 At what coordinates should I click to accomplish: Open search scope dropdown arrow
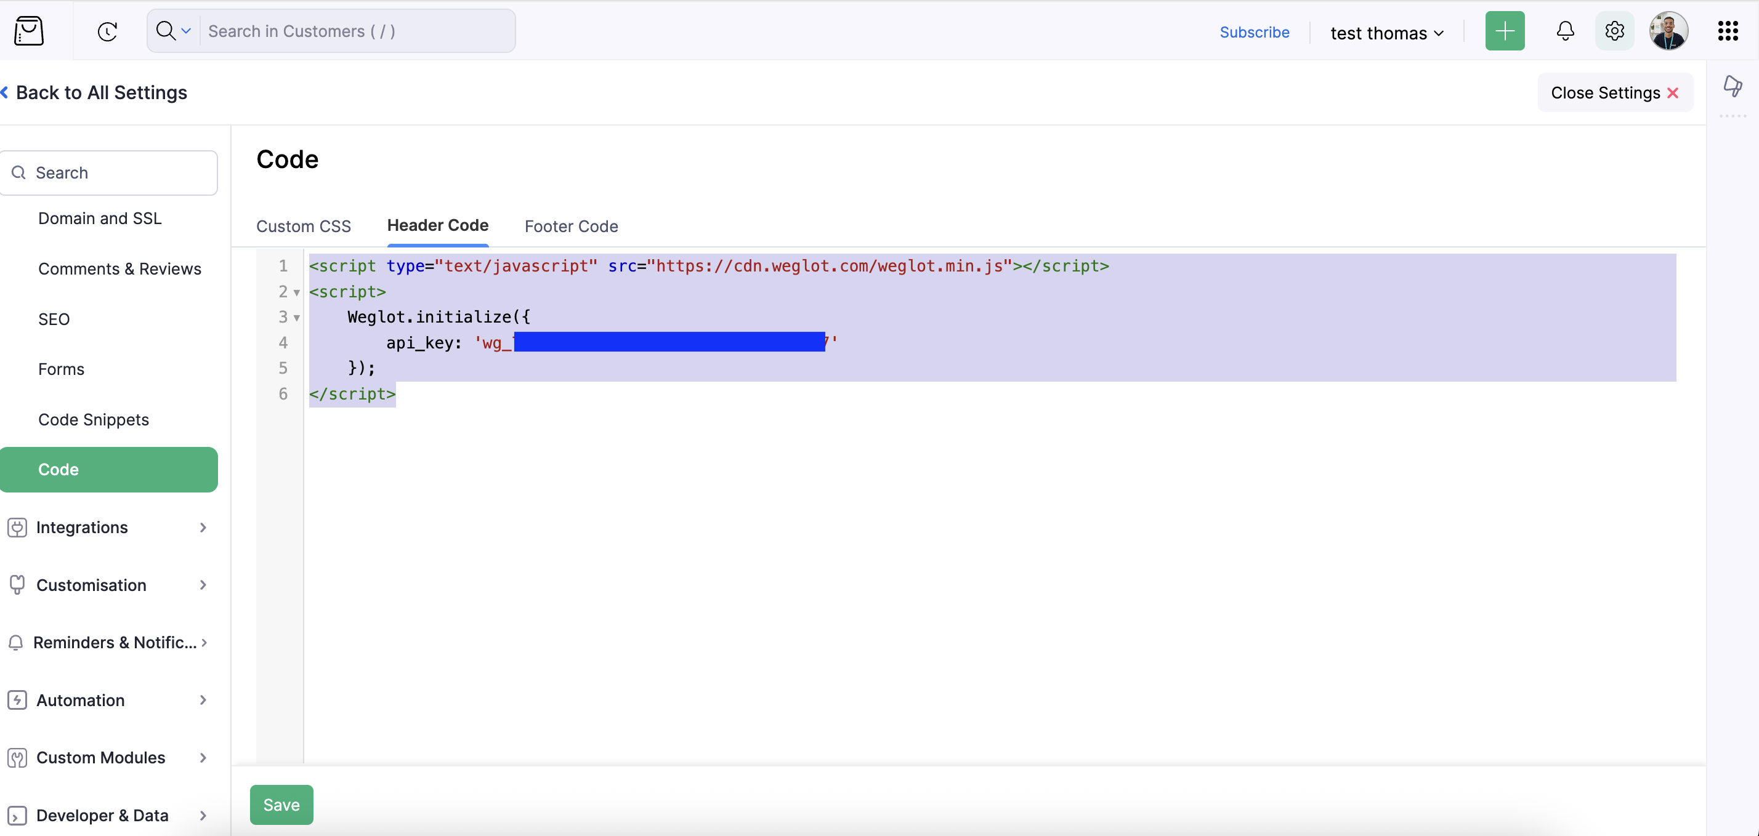click(x=186, y=31)
